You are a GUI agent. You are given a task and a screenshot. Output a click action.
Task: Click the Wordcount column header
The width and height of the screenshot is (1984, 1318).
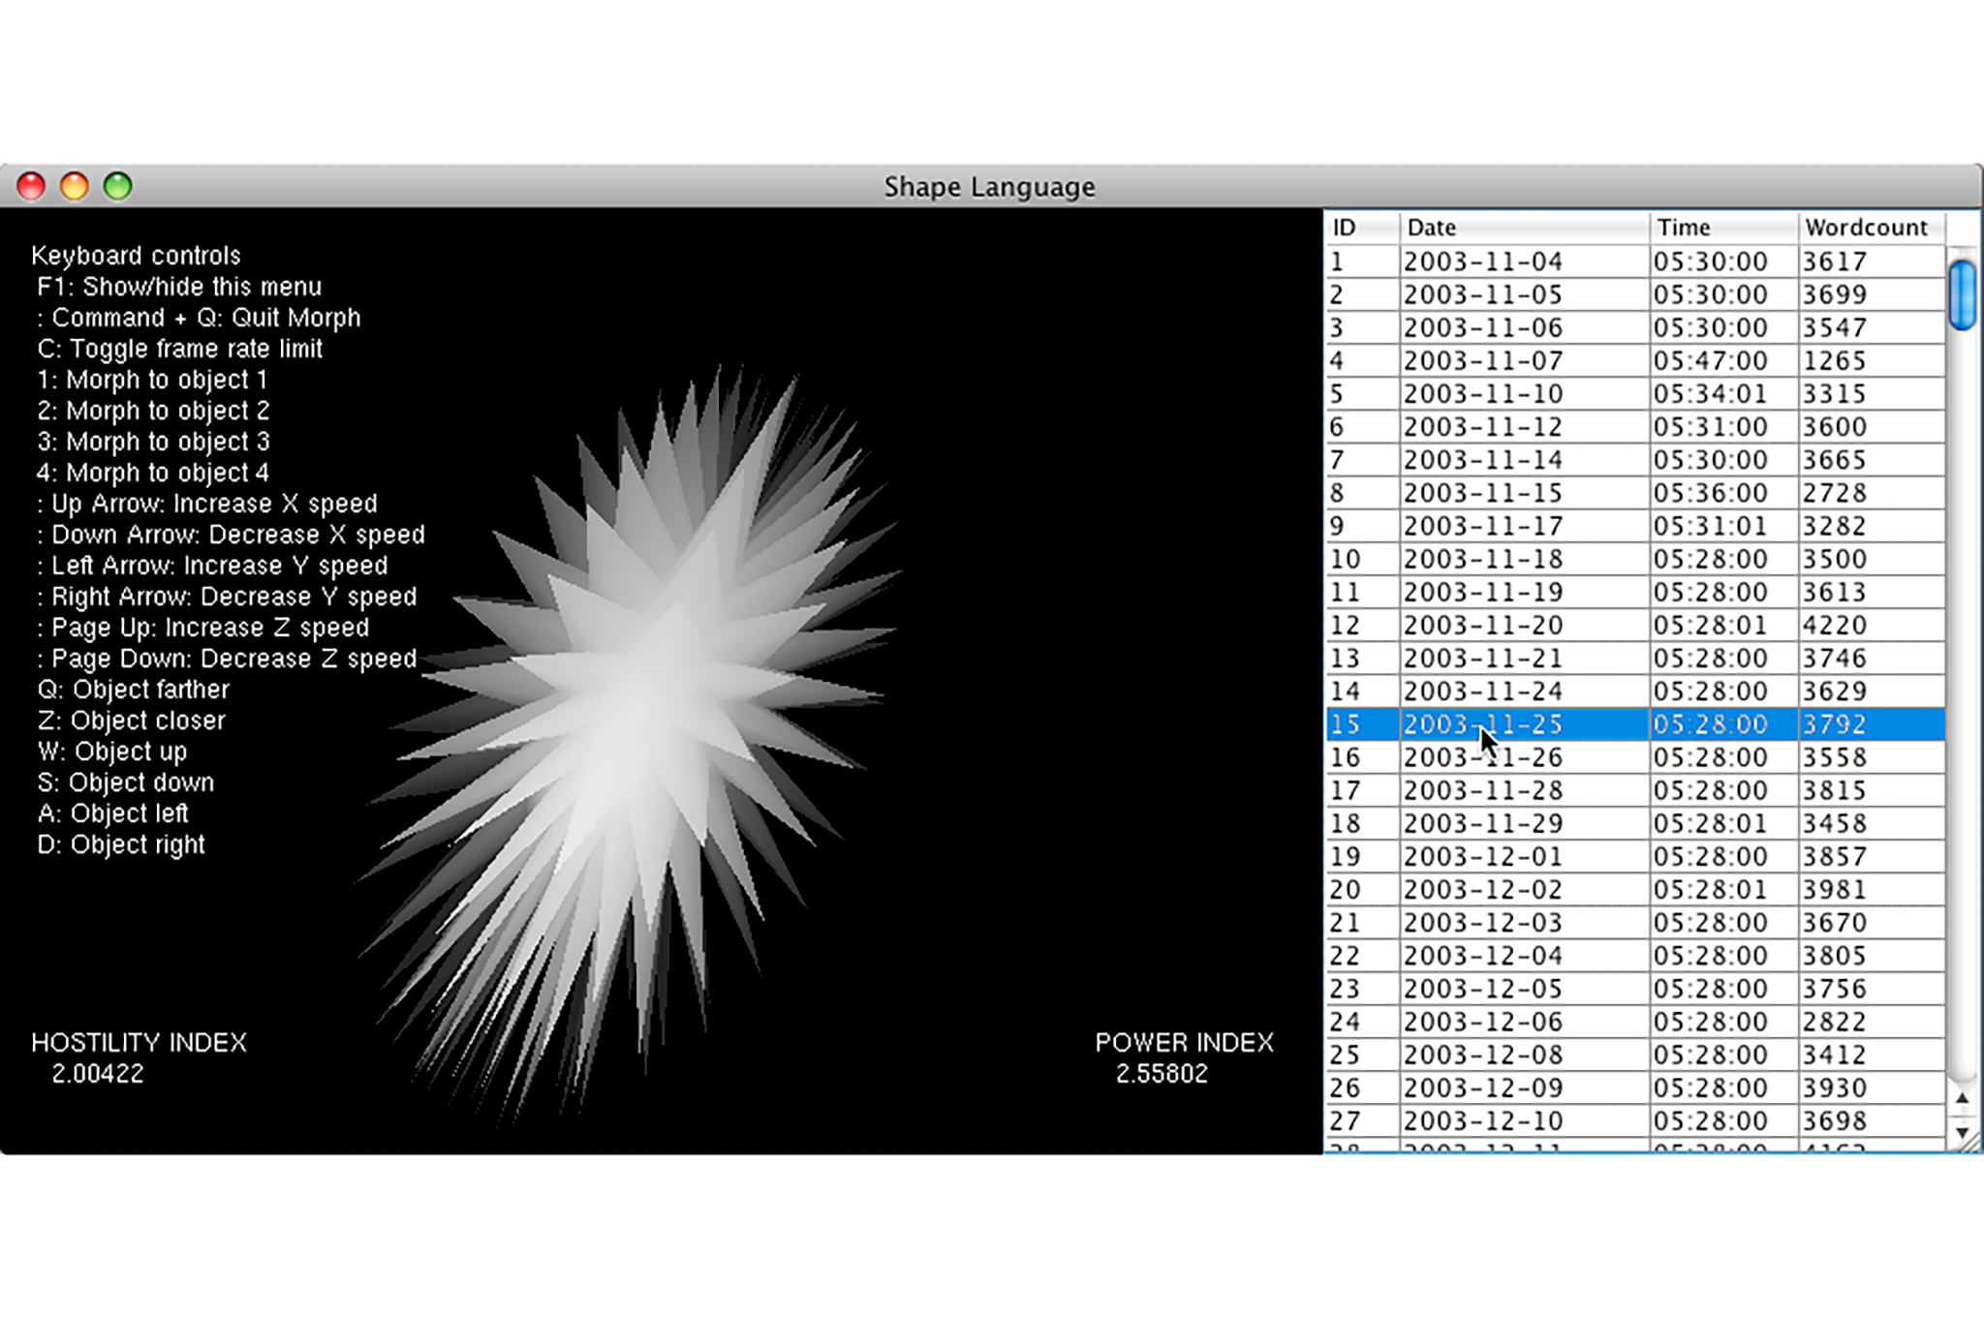[1868, 228]
